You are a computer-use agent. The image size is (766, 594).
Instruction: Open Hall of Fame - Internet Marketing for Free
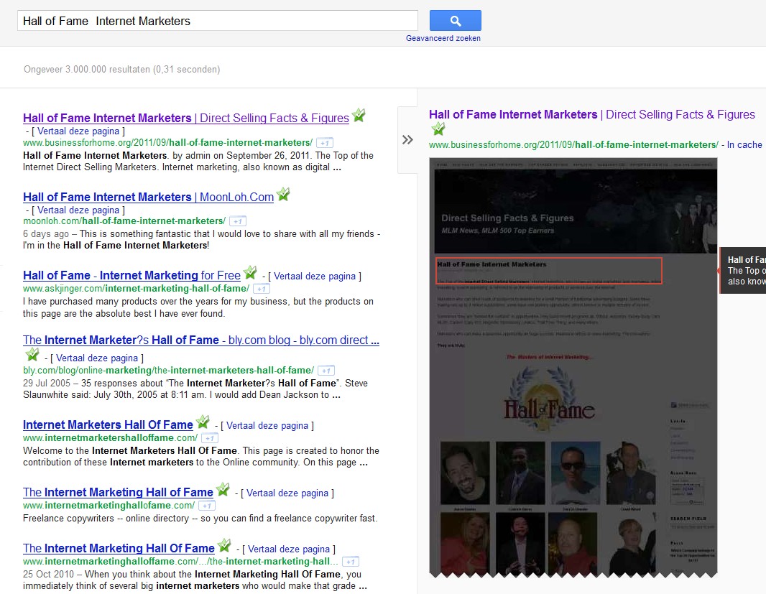(131, 275)
